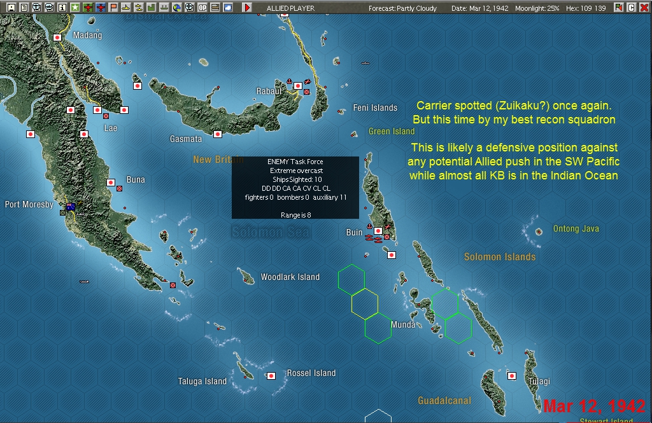This screenshot has width=652, height=423.
Task: Open the save game disk icon
Action: click(x=11, y=8)
